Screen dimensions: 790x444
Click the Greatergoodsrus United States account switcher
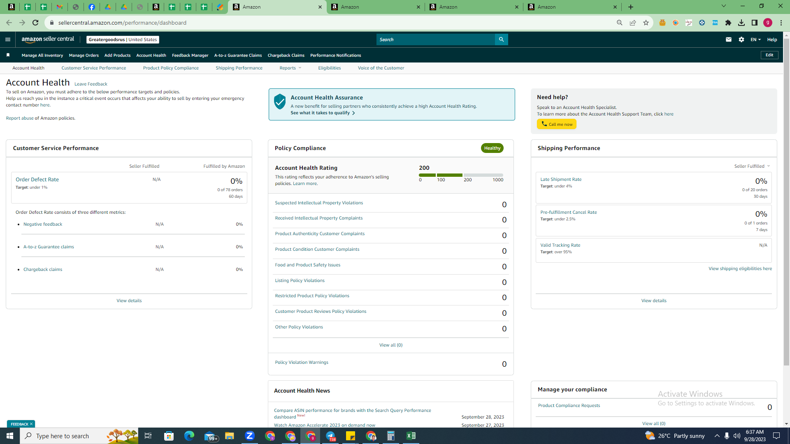point(123,39)
